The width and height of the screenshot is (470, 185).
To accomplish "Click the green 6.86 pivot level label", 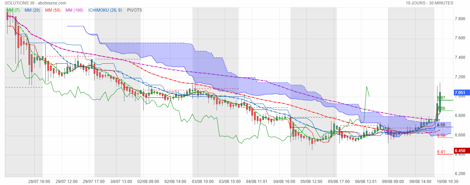I will (441, 108).
